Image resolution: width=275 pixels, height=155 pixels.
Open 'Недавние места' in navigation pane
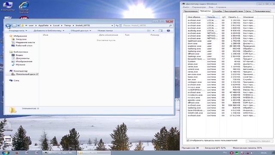(x=25, y=42)
